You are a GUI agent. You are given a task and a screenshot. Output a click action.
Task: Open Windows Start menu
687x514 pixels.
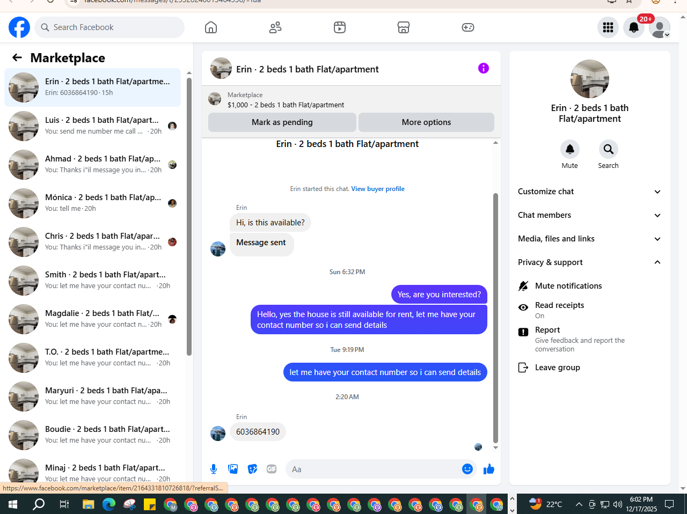(13, 504)
